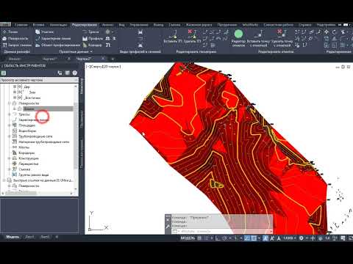Open the Поверхности tool in the ribbon
The image size is (353, 264).
click(x=15, y=39)
